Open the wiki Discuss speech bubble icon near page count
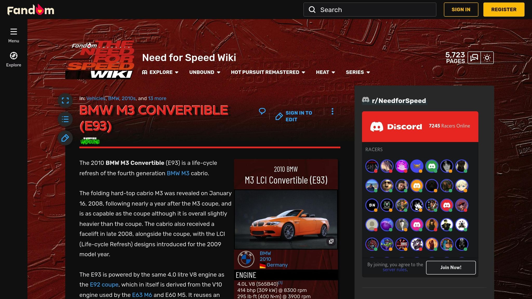 (474, 58)
